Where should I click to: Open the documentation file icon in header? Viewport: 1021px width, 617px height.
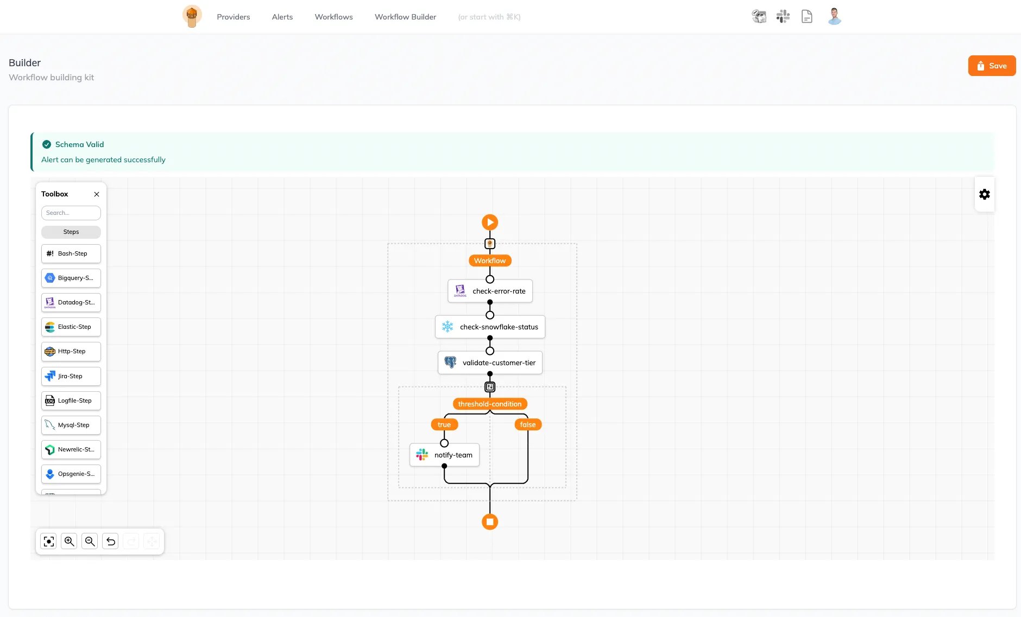807,17
